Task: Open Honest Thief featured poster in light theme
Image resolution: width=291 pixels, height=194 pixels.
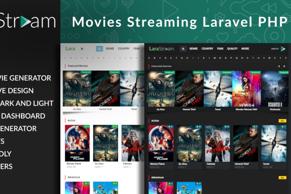Action: 106,88
